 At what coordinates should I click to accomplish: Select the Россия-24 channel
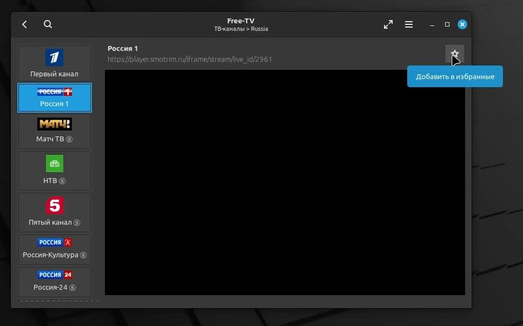[55, 282]
